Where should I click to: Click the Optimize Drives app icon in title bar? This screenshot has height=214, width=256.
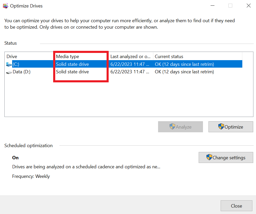coord(5,6)
